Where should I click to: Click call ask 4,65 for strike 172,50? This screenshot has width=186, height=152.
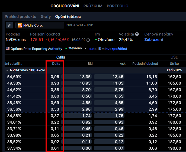(x=109, y=103)
